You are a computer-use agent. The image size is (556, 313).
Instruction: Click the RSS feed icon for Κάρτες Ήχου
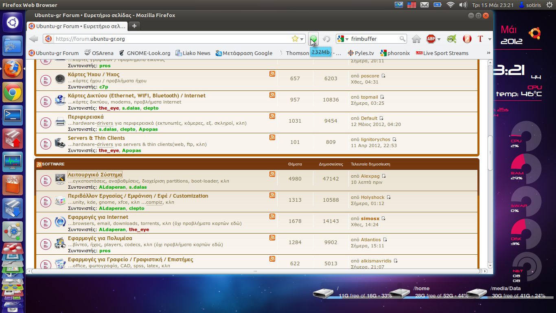click(272, 74)
